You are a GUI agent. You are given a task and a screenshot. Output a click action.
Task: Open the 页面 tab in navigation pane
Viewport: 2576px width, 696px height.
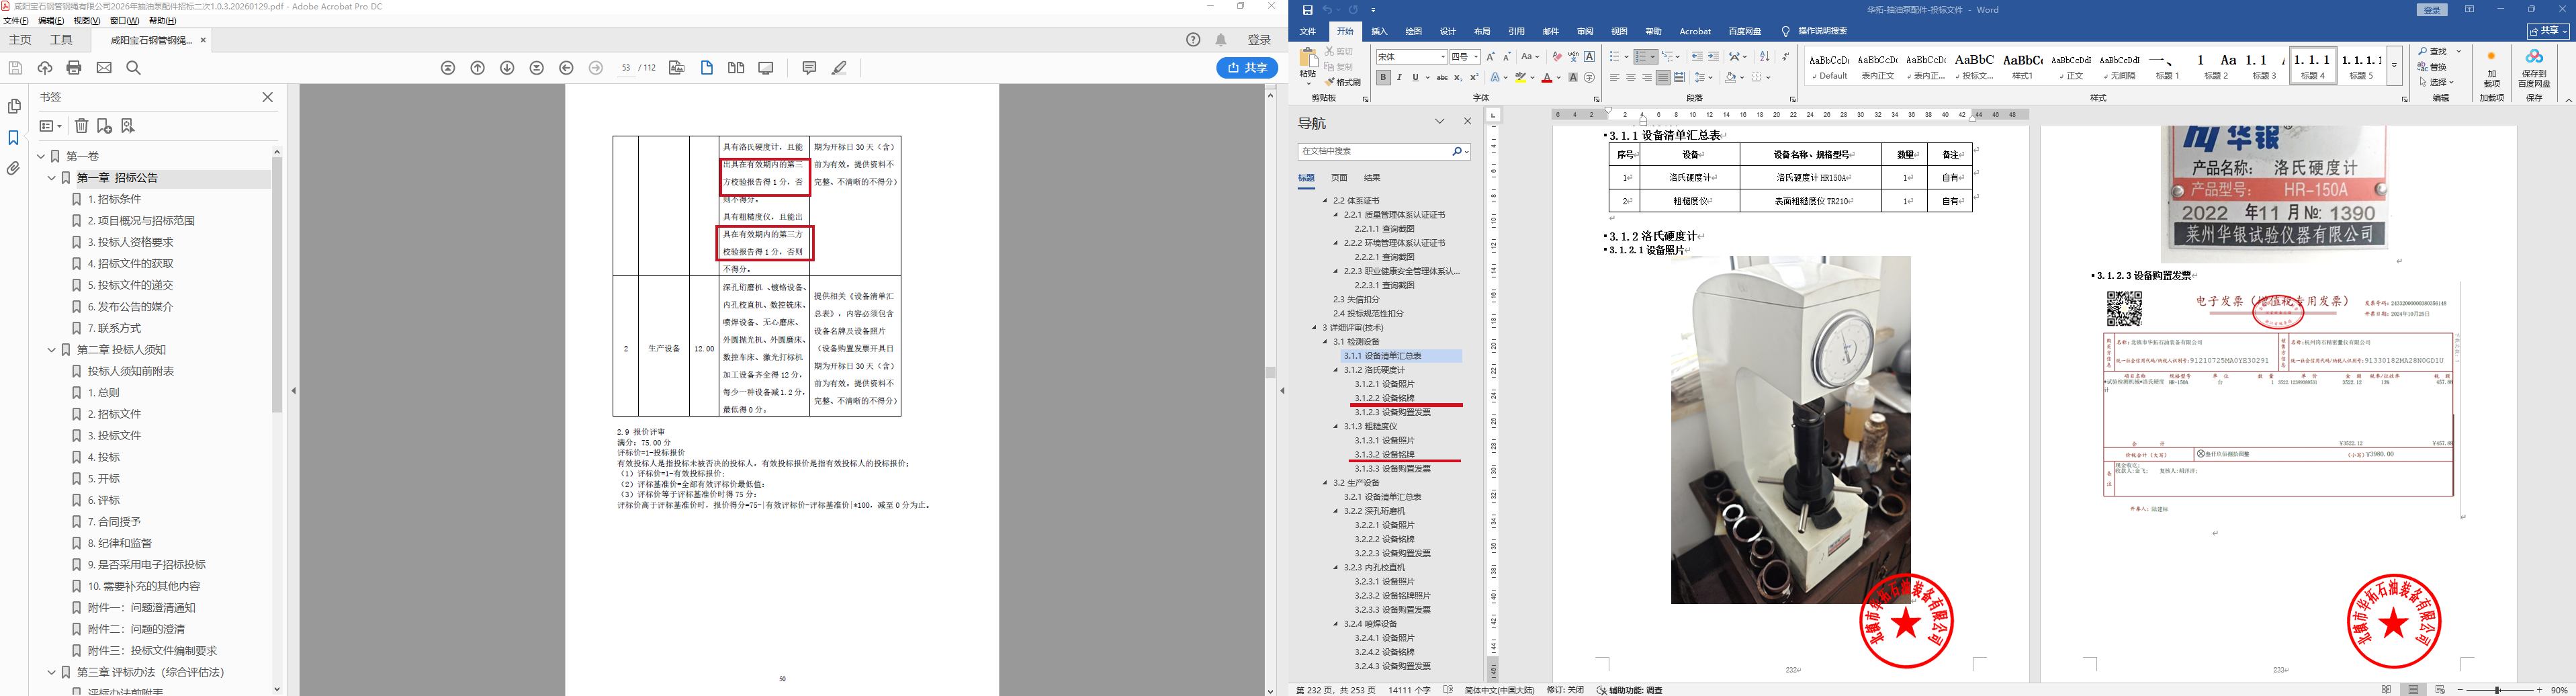1339,178
